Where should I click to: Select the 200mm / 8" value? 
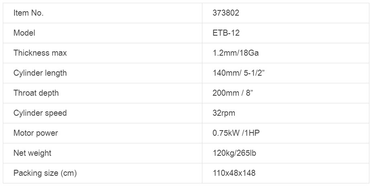coord(232,93)
